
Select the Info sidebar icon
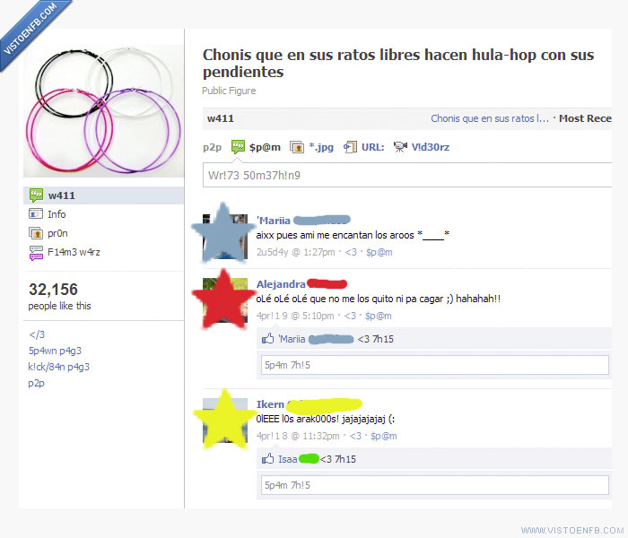coord(36,213)
